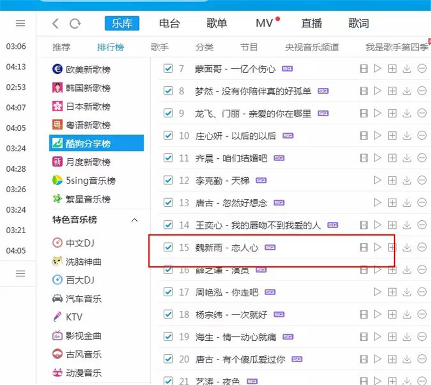
Task: Open 中文DJ chart
Action: [x=73, y=243]
